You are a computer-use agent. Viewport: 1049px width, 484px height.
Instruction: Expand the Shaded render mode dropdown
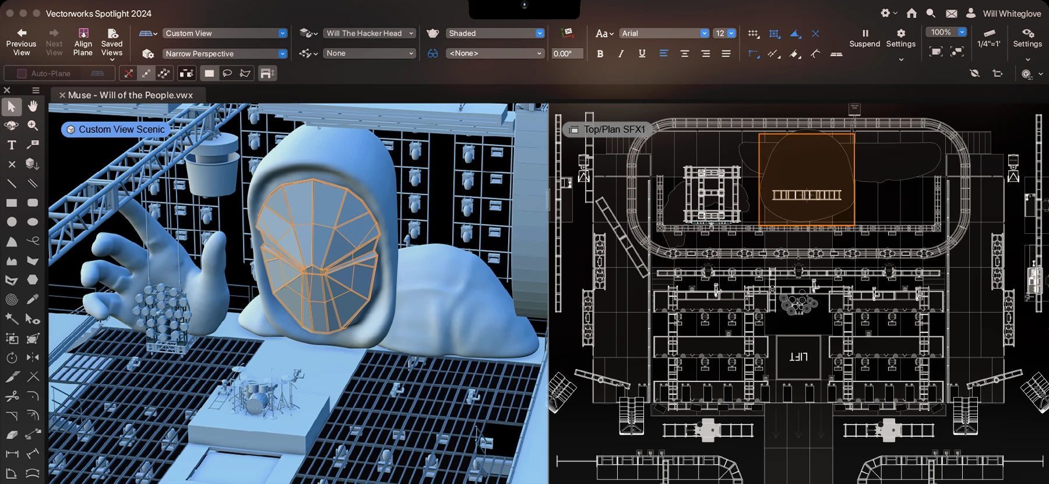[495, 33]
